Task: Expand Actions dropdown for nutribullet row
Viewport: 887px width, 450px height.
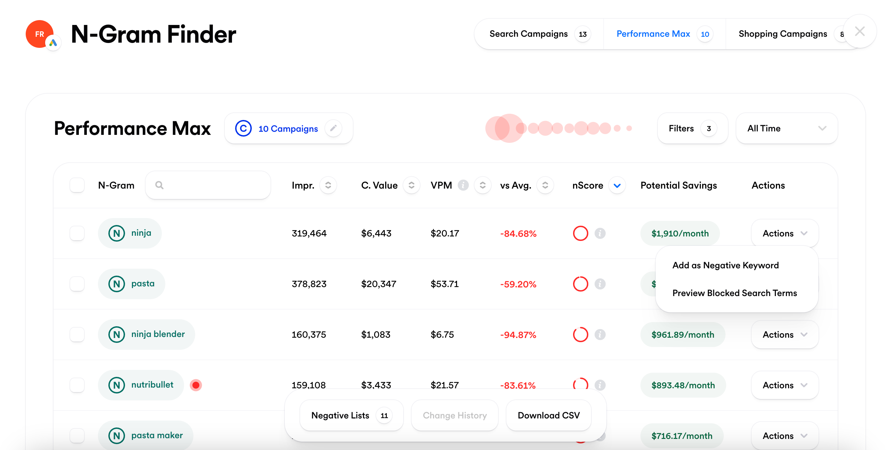Action: [785, 385]
